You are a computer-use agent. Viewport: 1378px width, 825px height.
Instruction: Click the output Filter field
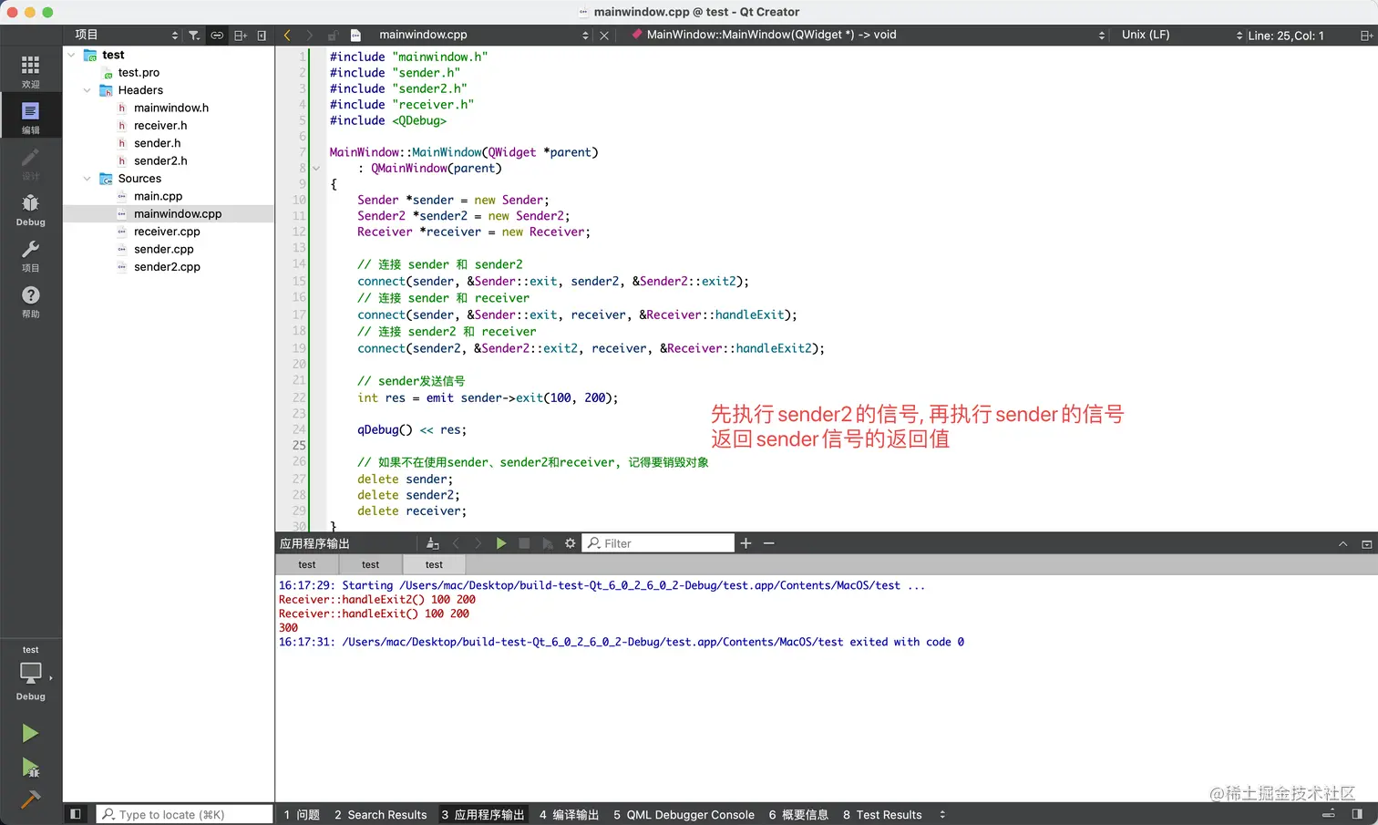tap(658, 543)
